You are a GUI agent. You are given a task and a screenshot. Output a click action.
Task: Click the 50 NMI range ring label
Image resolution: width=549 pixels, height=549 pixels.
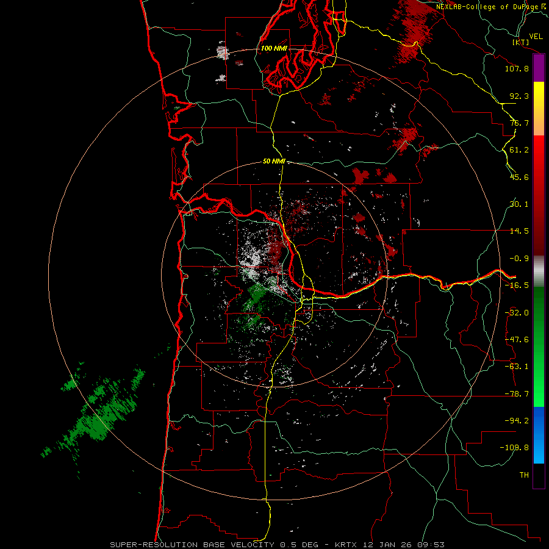point(274,162)
